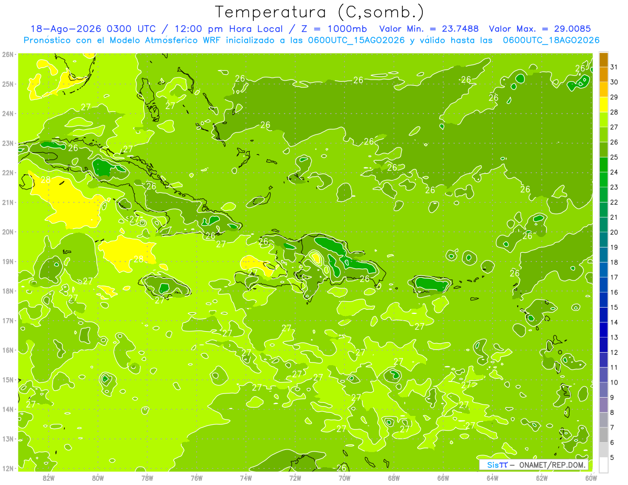
Task: Click the '16N' latitude axis label
Action: [8, 350]
